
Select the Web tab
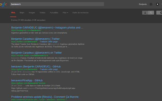click(13, 13)
